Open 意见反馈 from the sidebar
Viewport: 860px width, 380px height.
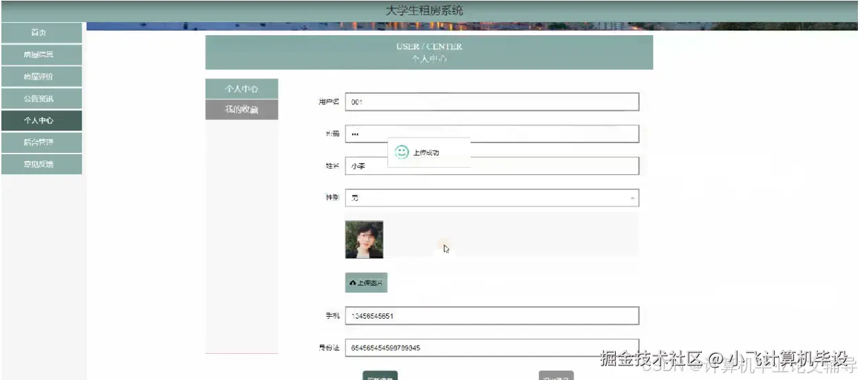(41, 165)
